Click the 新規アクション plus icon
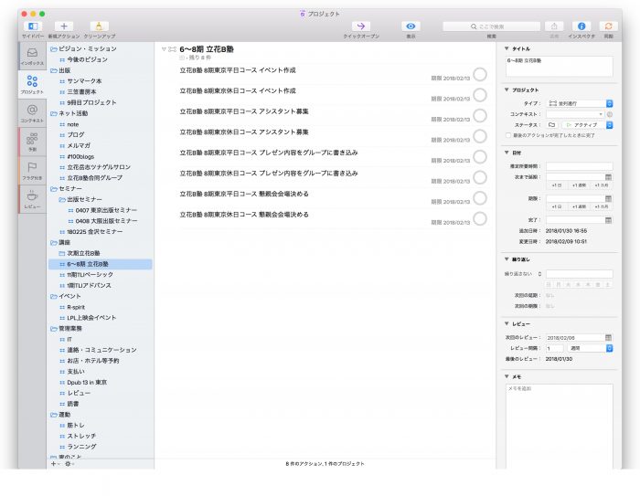This screenshot has width=640, height=496. coord(65,26)
